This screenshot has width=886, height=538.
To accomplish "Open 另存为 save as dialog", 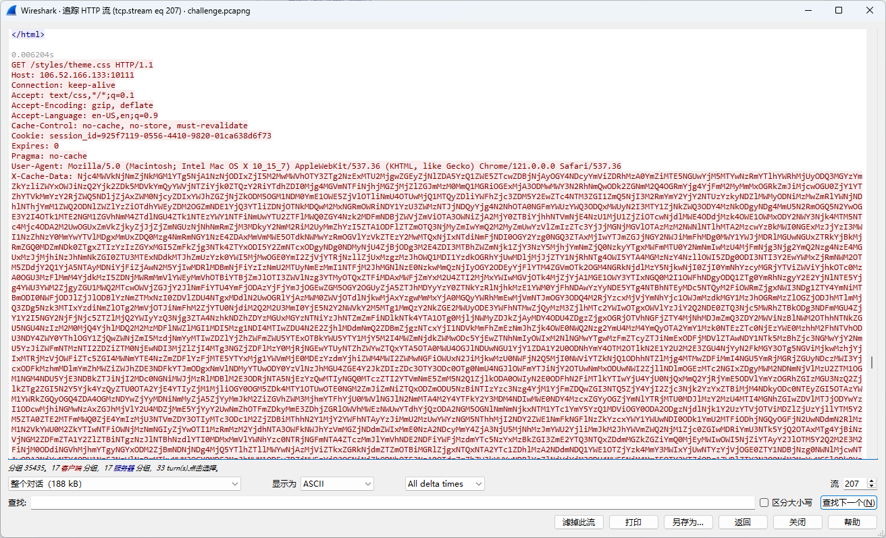I will (x=687, y=522).
